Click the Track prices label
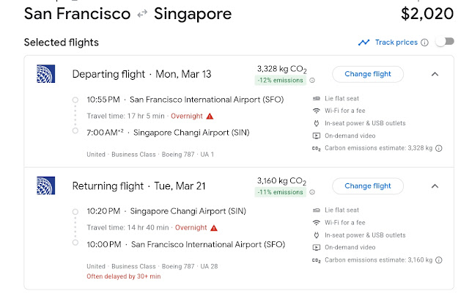The width and height of the screenshot is (469, 302). pyautogui.click(x=396, y=43)
